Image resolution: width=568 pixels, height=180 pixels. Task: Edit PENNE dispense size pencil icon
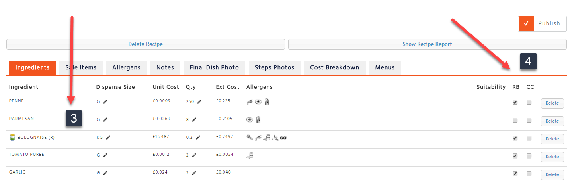[x=105, y=102]
